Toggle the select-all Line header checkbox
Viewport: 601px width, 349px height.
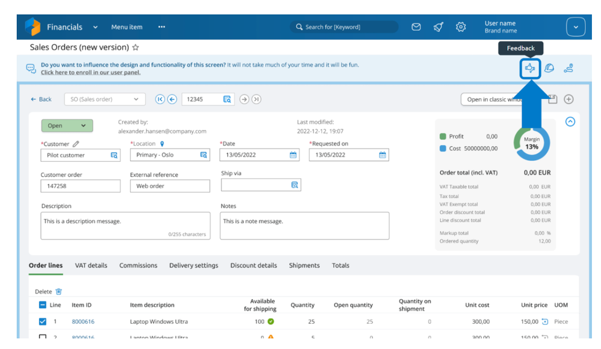(x=43, y=305)
